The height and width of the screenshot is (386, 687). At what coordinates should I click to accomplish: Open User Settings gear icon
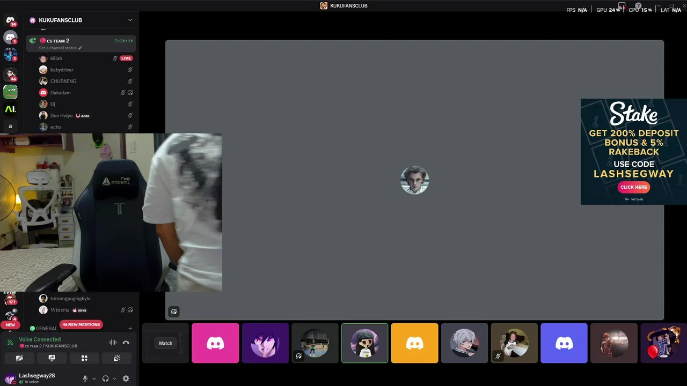point(126,378)
